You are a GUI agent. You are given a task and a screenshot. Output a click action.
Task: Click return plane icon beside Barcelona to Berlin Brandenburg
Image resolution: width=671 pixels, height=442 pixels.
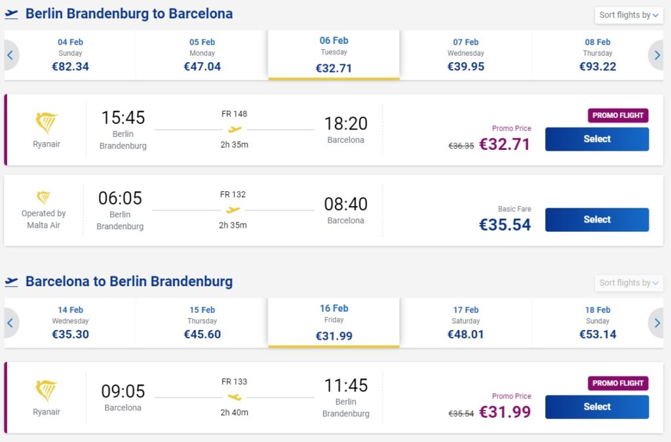[11, 282]
